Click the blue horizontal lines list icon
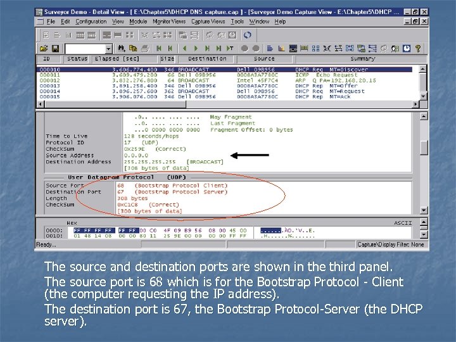Image resolution: width=456 pixels, height=342 pixels. point(270,48)
